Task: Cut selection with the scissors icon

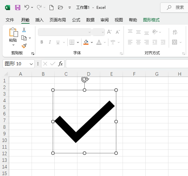Action: click(x=24, y=30)
